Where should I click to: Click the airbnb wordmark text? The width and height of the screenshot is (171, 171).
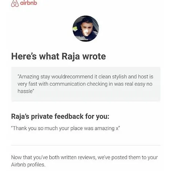(28, 3)
